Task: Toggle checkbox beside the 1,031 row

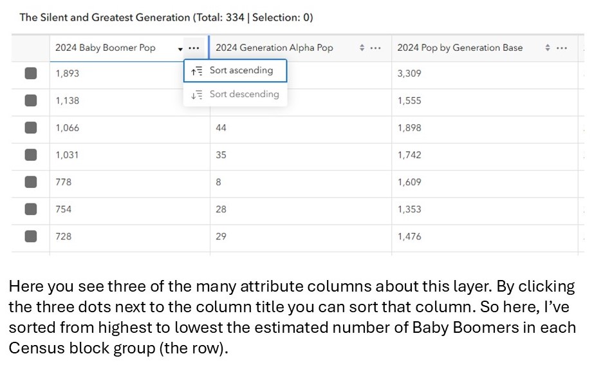Action: (x=31, y=155)
